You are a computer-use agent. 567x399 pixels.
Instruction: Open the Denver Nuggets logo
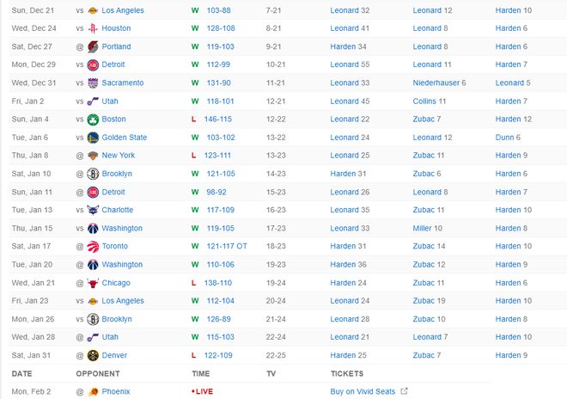(x=93, y=355)
